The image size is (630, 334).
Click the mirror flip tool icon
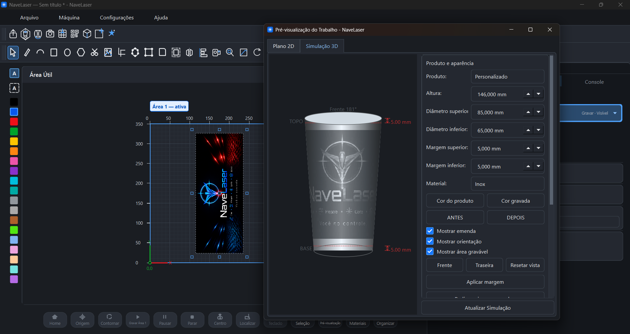[x=189, y=53]
